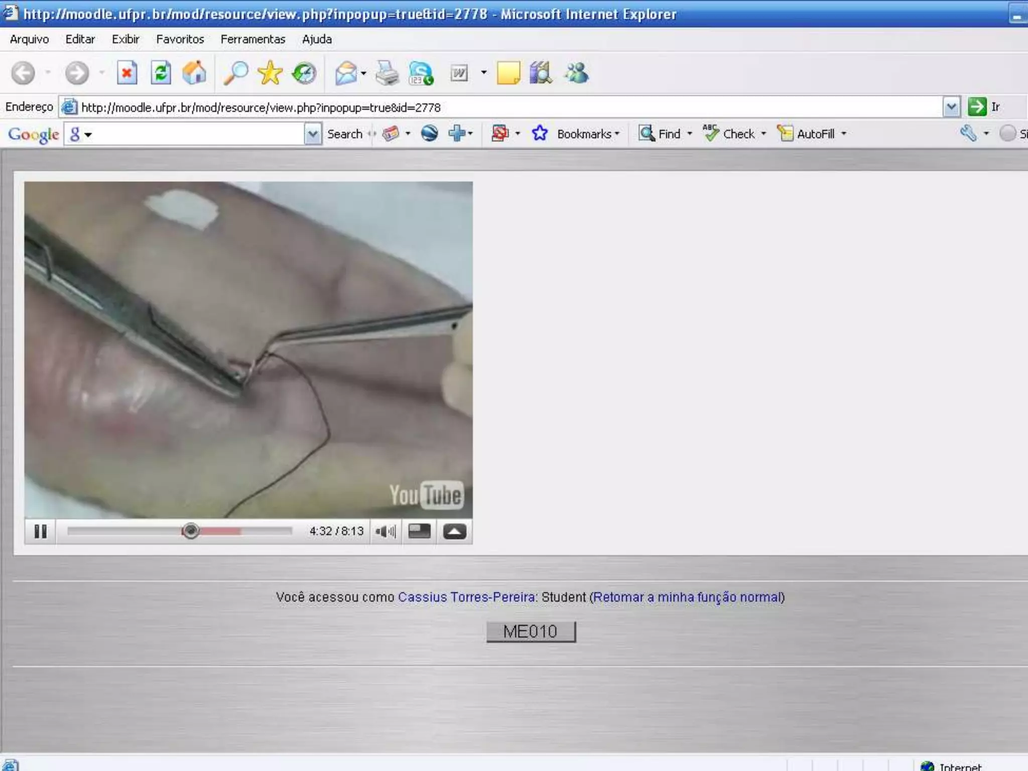Toggle video player size mode
Viewport: 1028px width, 771px height.
click(x=419, y=531)
